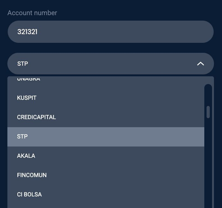Select KUSPIT from the bank list
The width and height of the screenshot is (222, 208).
coord(27,98)
